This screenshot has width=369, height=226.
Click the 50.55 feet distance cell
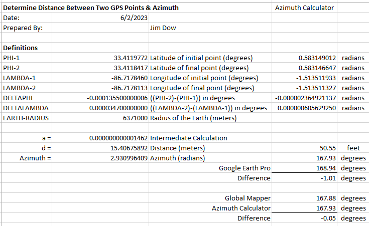pyautogui.click(x=327, y=148)
